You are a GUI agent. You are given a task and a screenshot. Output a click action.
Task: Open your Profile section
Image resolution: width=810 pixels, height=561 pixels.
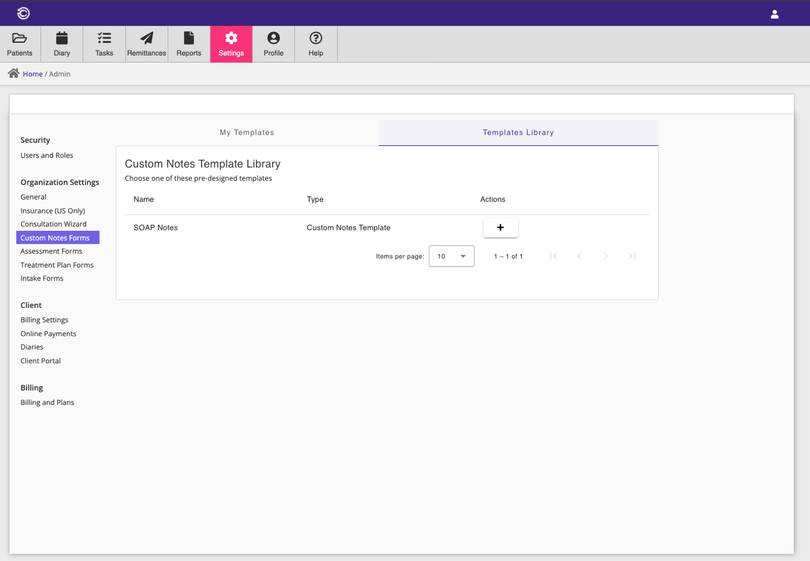[x=273, y=43]
